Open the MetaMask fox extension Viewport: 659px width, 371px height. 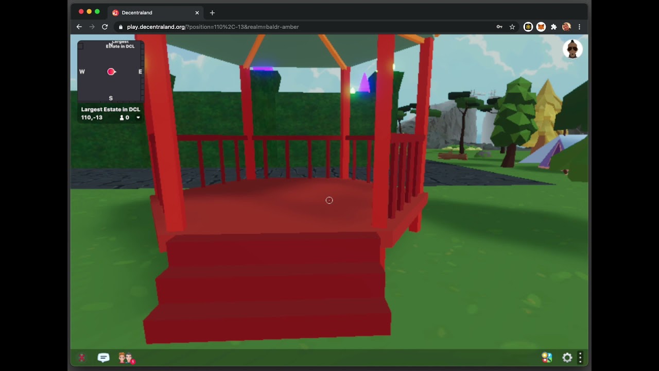coord(541,27)
